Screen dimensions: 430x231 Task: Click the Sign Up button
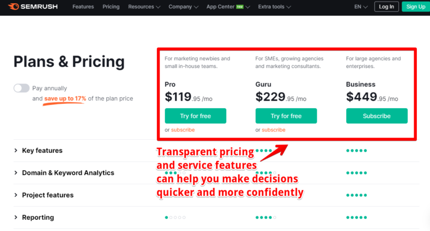pos(416,7)
